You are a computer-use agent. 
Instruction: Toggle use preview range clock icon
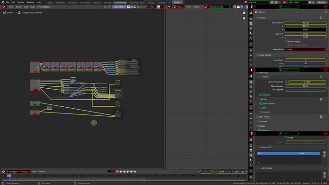[215, 172]
